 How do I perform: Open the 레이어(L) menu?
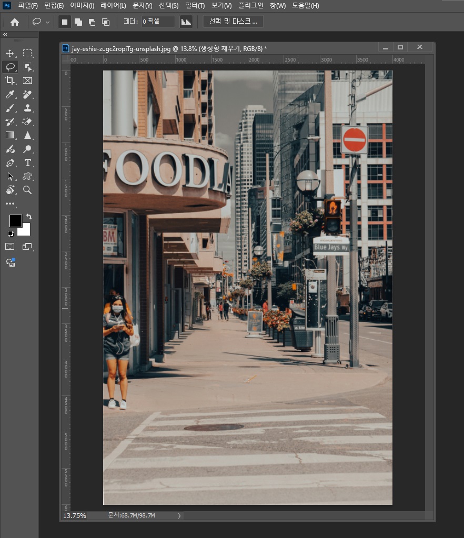tap(113, 5)
